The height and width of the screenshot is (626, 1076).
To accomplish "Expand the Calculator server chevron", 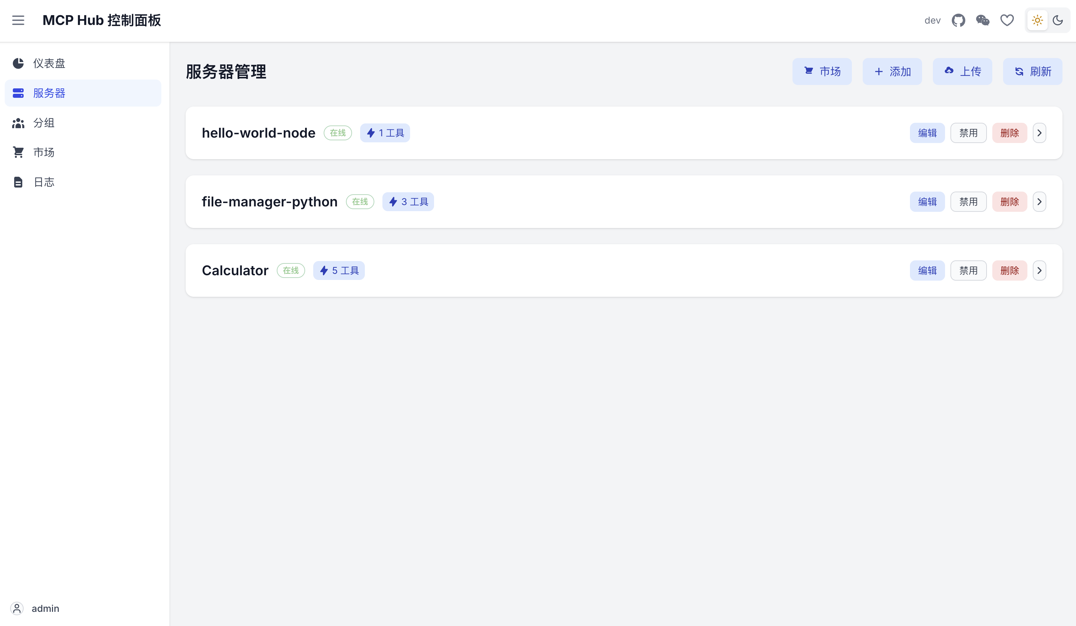I will coord(1039,270).
